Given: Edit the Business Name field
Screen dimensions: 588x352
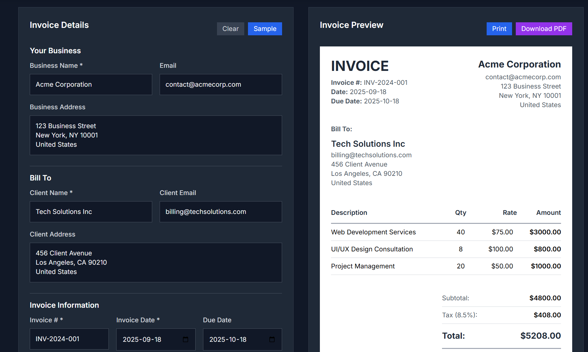Looking at the screenshot, I should 91,85.
